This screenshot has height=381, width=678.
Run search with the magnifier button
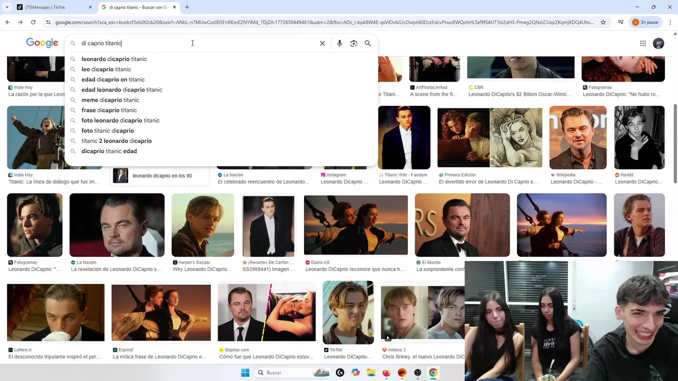368,43
